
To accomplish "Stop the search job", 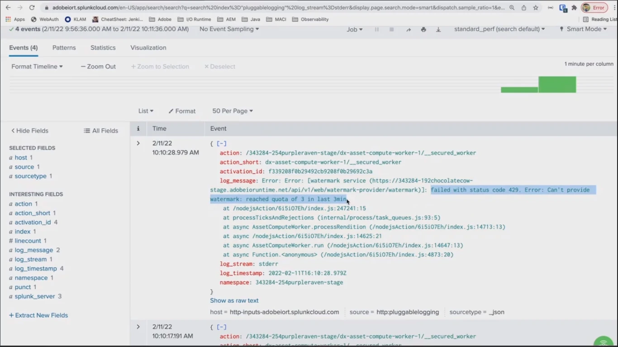I will pyautogui.click(x=392, y=29).
